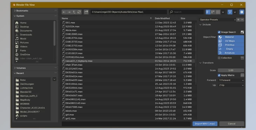Viewport: 256px width, 130px height.
Task: Click Import MAX (.max) button
Action: pyautogui.click(x=205, y=124)
